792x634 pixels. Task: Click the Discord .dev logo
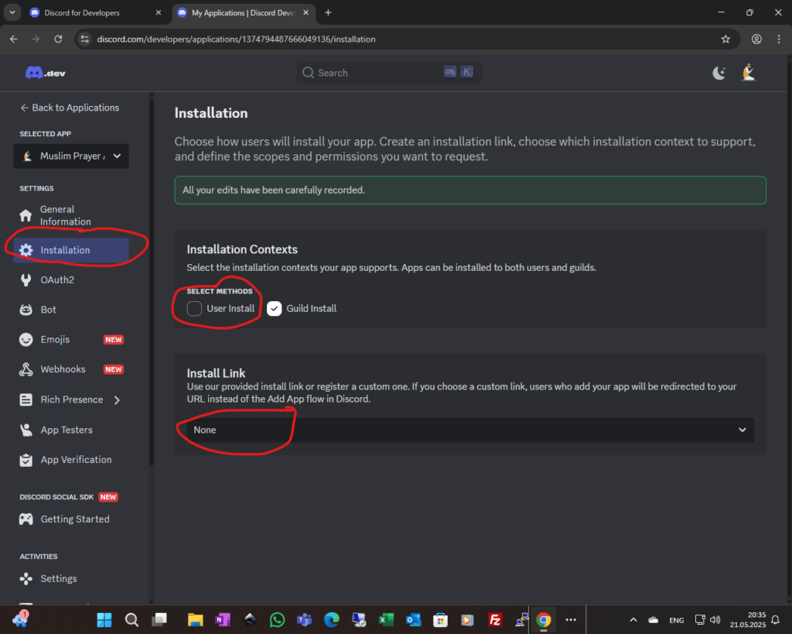[46, 74]
